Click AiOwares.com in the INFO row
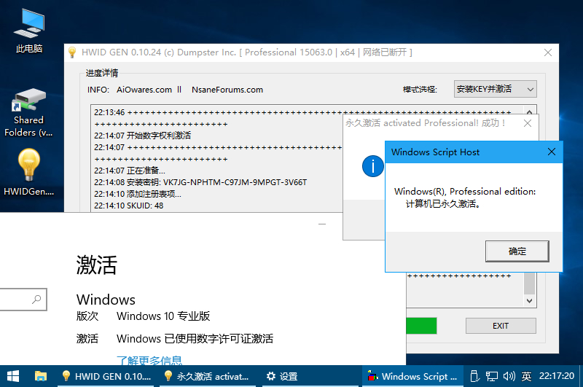583x387 pixels. (144, 90)
